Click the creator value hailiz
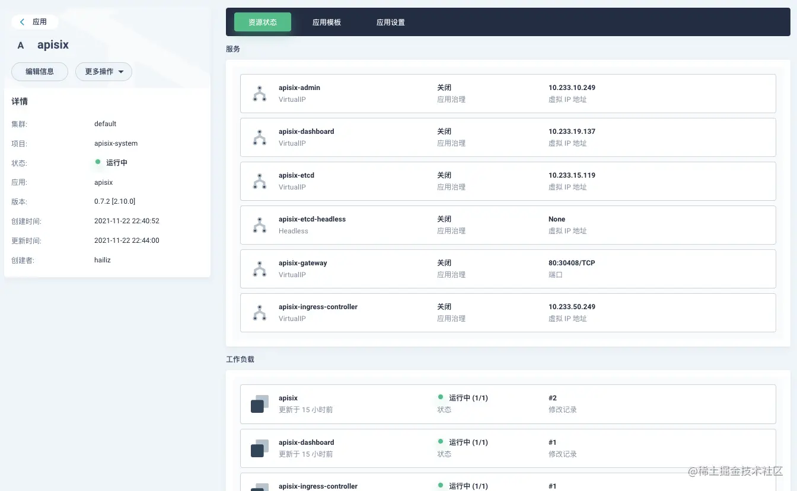The width and height of the screenshot is (797, 491). tap(103, 260)
